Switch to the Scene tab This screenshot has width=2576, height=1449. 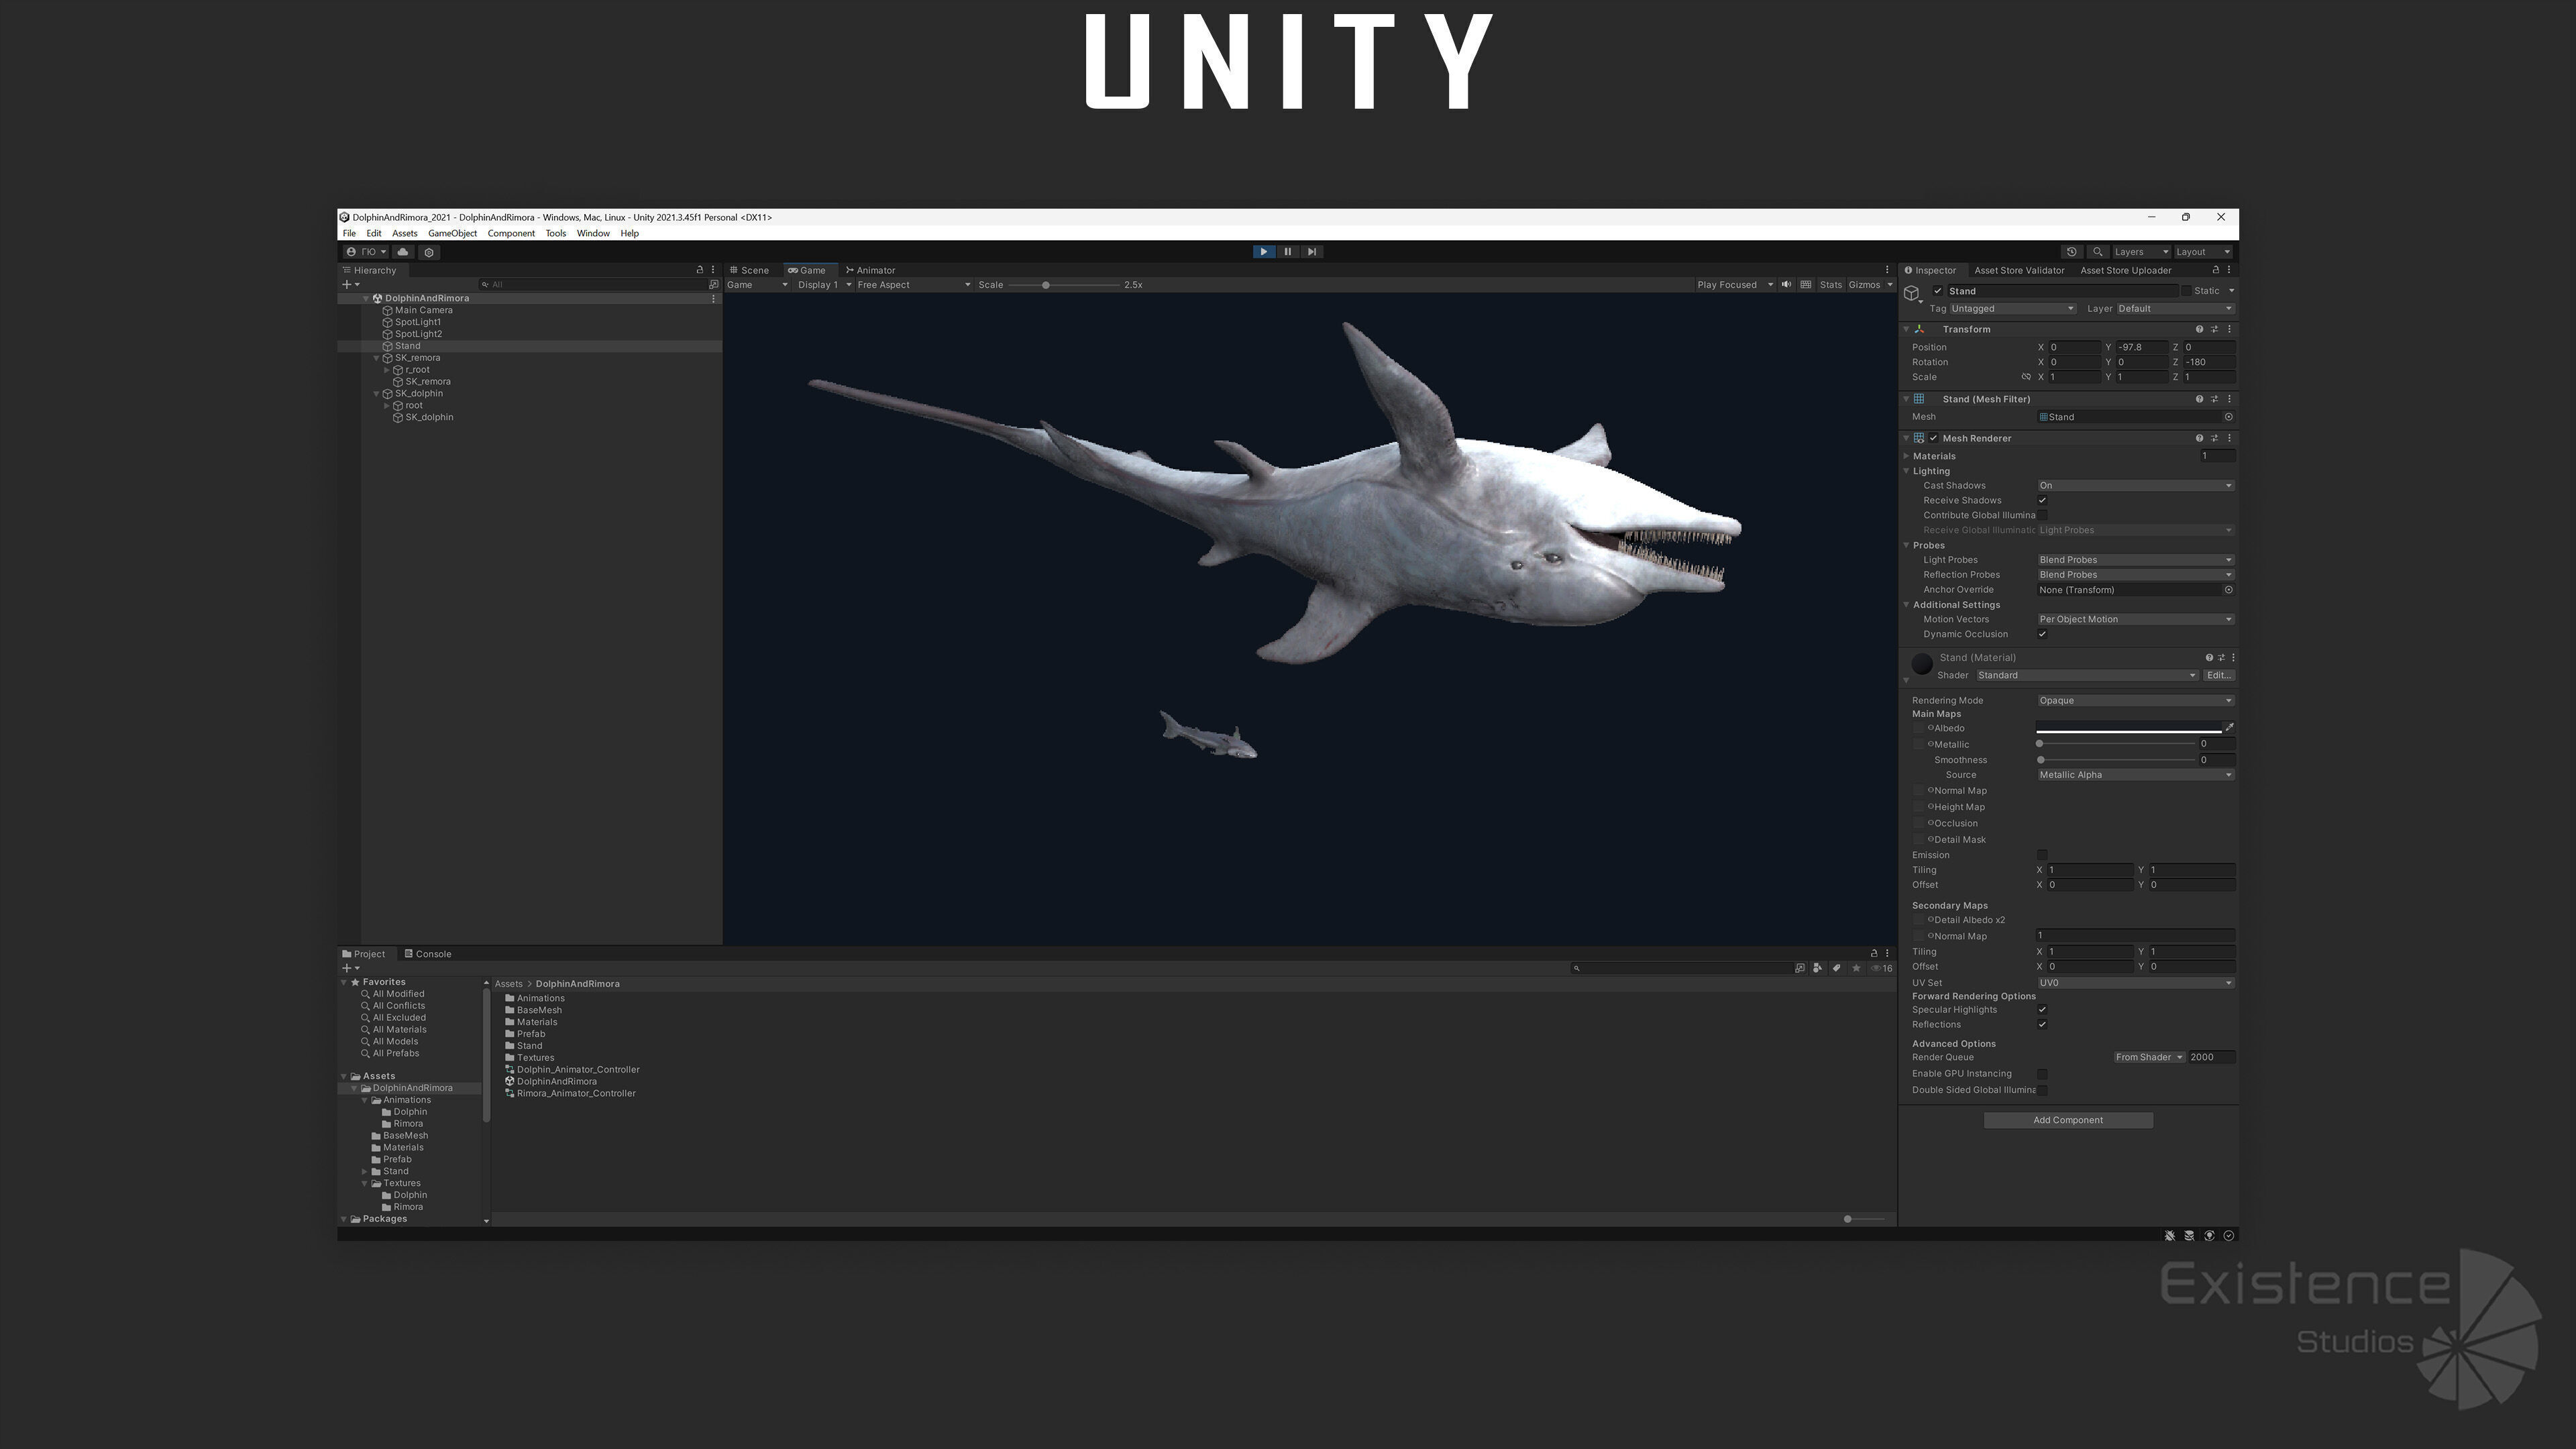(x=750, y=270)
